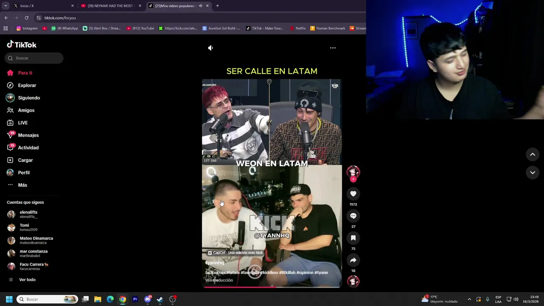Like the video with the heart icon

[x=353, y=194]
